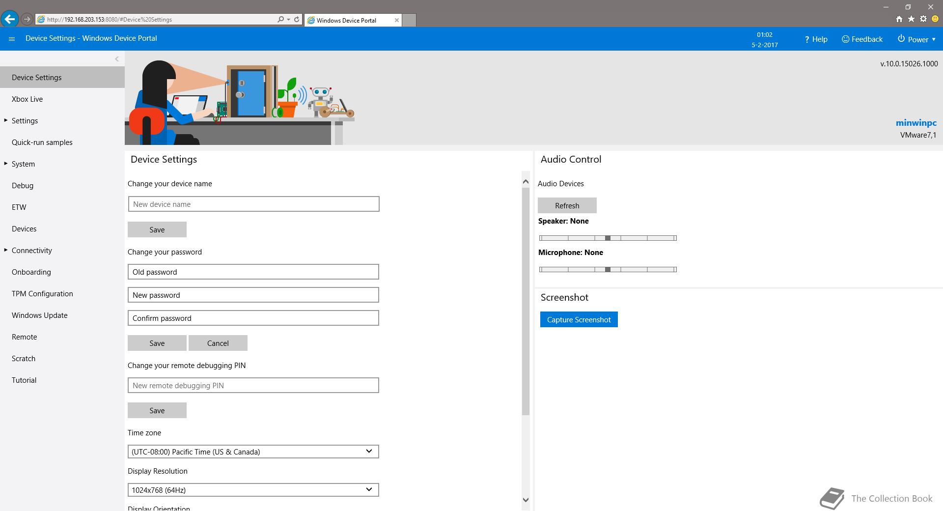Click the smiley feedback face in browser
The height and width of the screenshot is (511, 943).
(935, 19)
